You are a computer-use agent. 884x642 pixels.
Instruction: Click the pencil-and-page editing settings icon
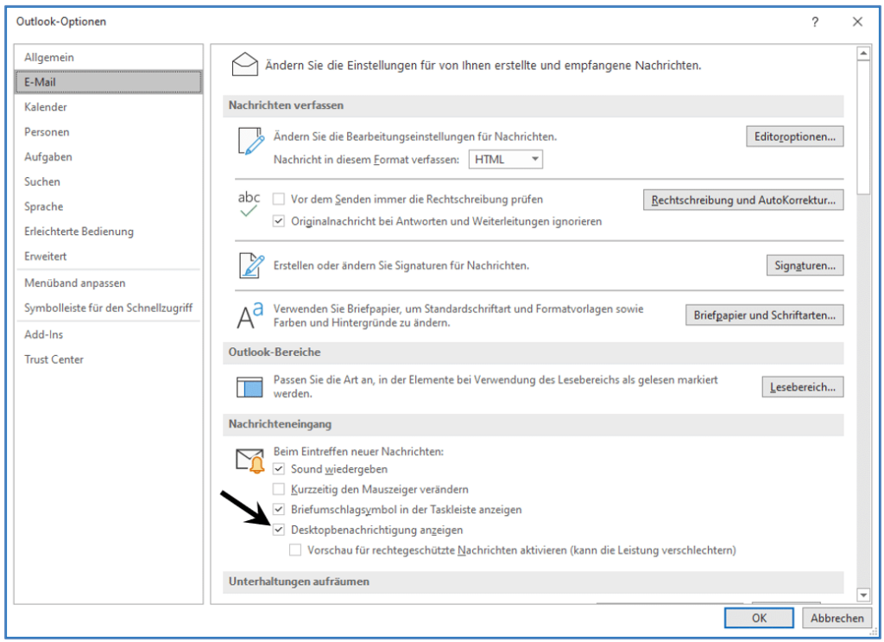click(250, 141)
